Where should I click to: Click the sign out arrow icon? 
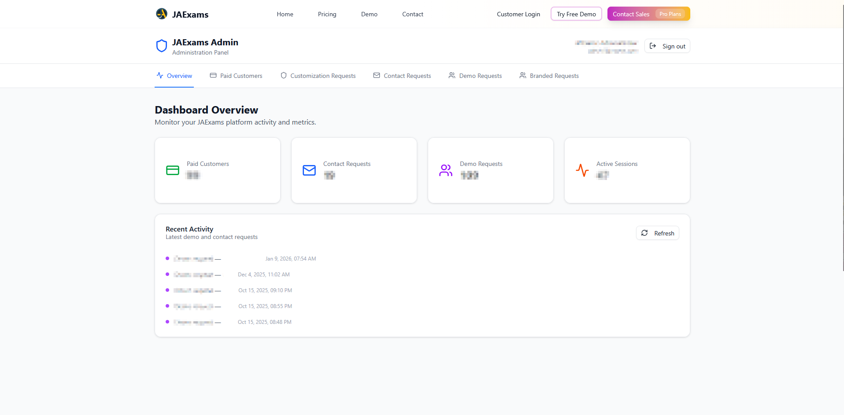[653, 46]
